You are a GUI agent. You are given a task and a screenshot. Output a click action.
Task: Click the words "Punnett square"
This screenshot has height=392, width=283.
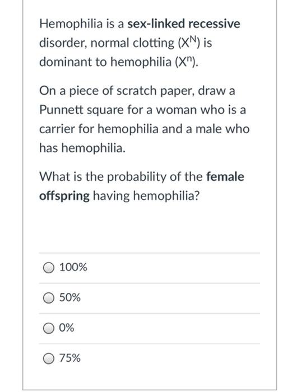[x=81, y=110]
